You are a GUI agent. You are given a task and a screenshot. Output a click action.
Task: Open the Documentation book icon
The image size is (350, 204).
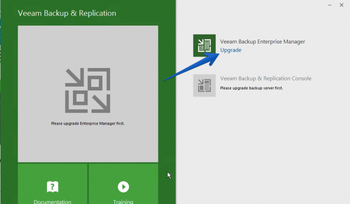click(52, 187)
